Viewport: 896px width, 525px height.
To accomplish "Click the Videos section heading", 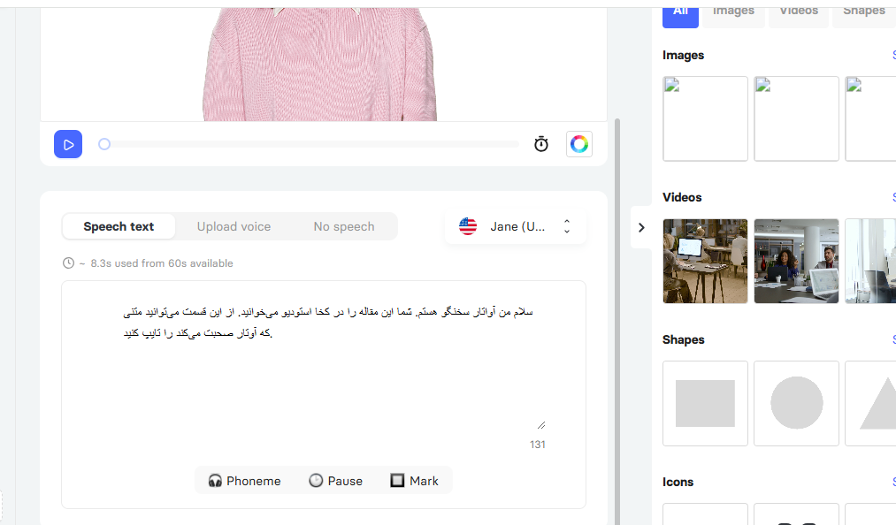I will click(682, 198).
